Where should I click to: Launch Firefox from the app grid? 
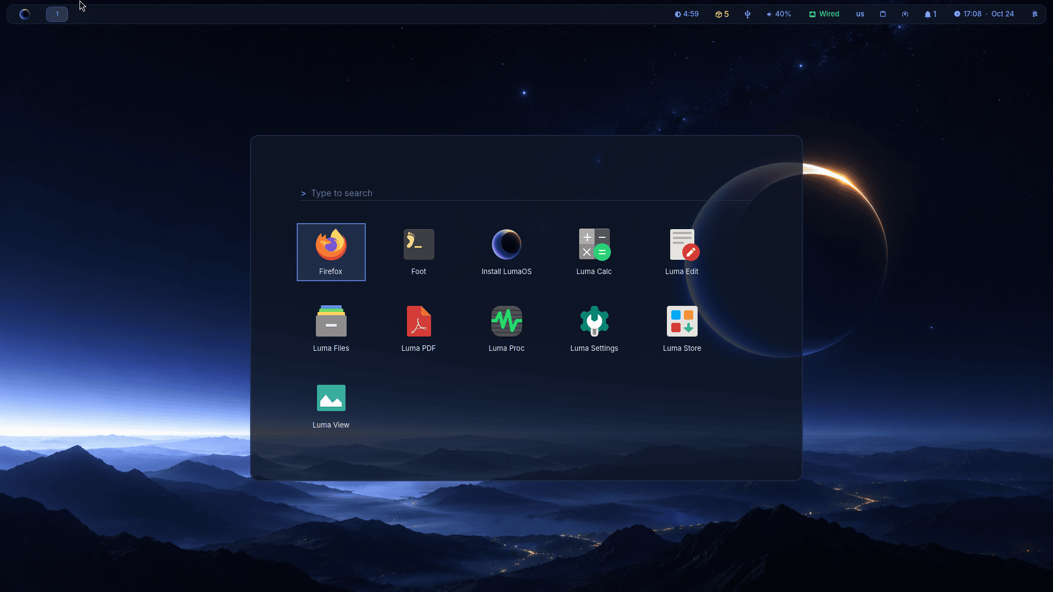tap(331, 252)
